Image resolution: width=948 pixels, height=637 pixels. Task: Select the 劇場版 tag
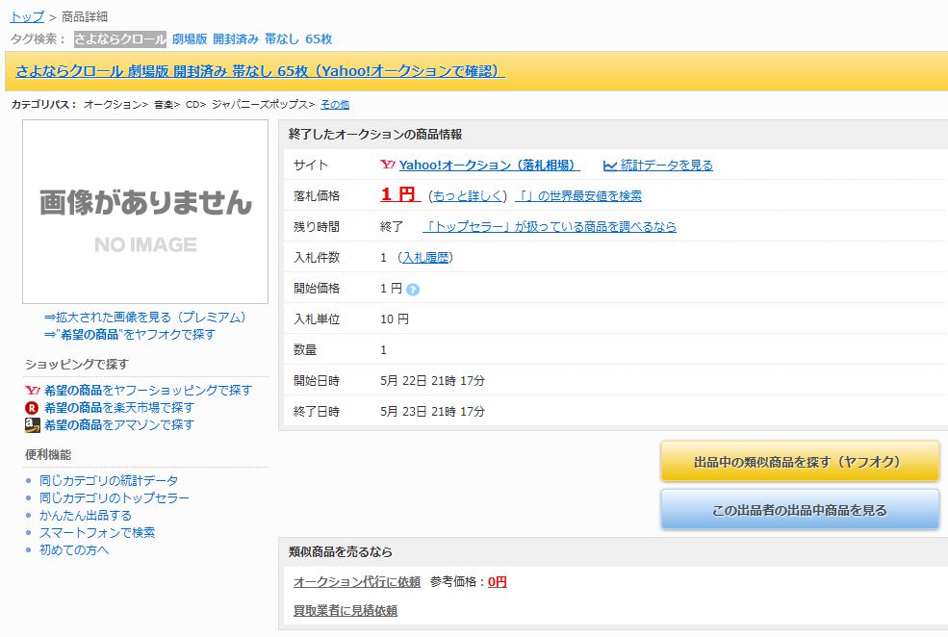coord(190,39)
